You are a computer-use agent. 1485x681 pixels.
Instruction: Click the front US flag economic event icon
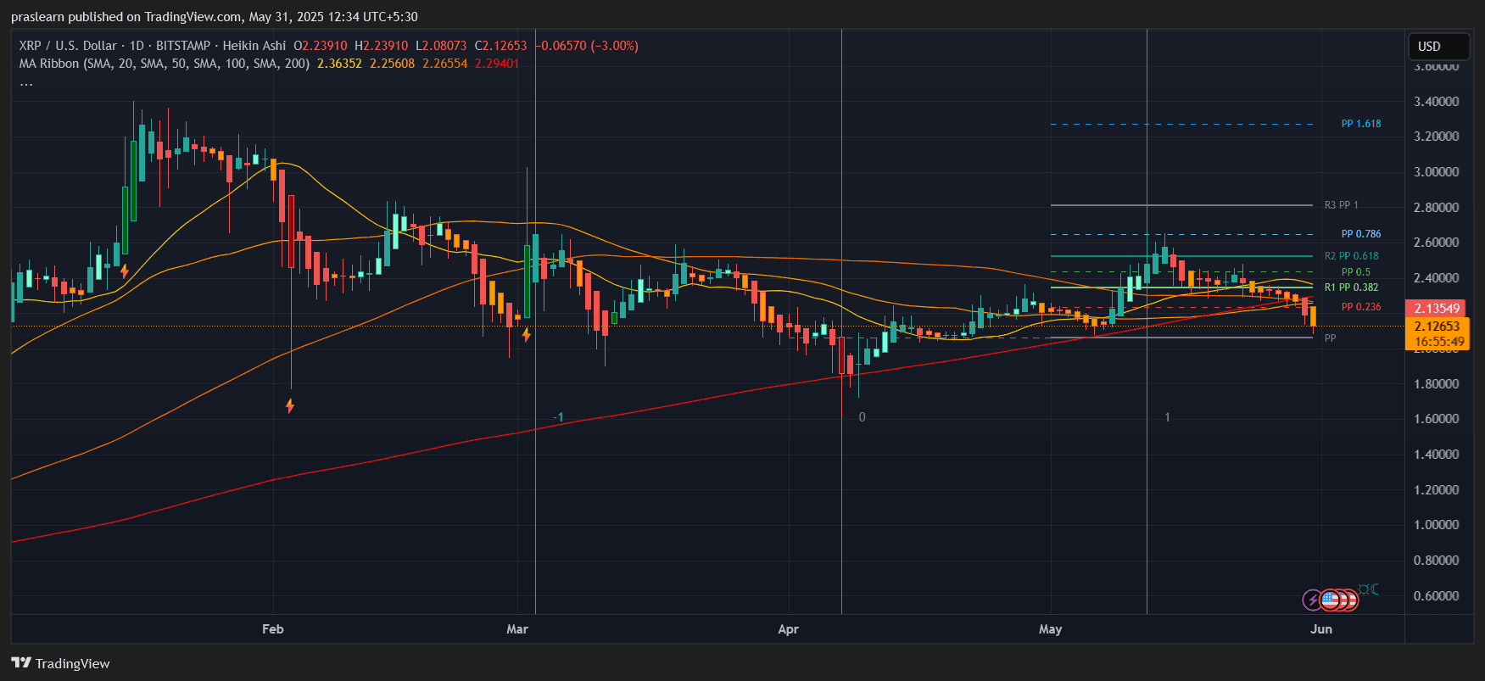click(x=1330, y=600)
